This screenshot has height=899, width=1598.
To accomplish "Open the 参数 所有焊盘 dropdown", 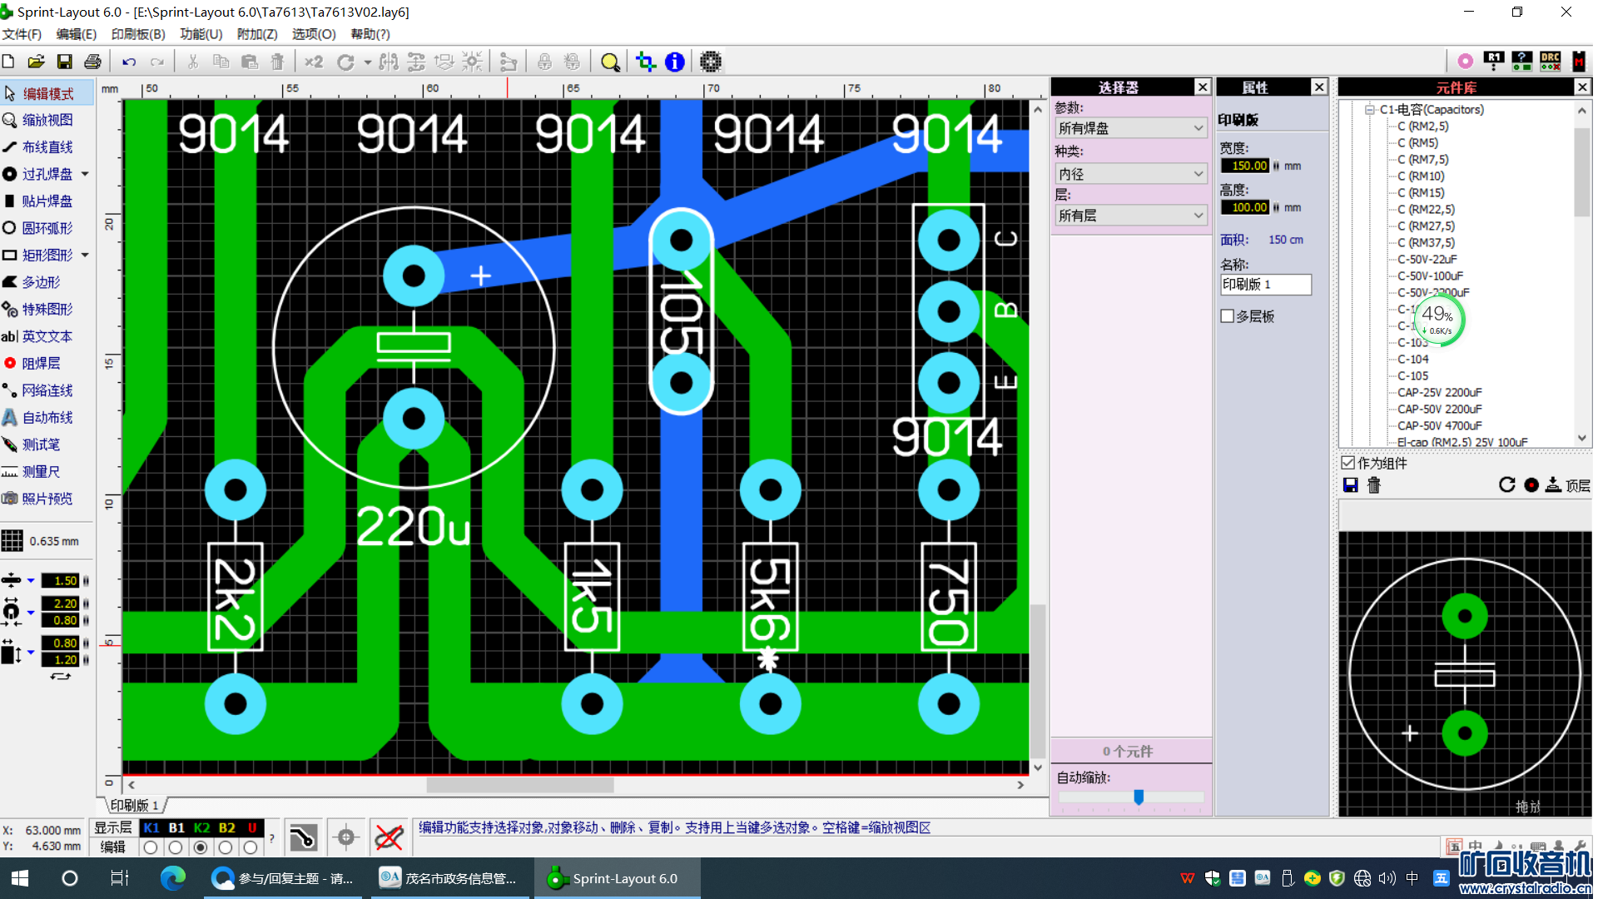I will [1131, 128].
